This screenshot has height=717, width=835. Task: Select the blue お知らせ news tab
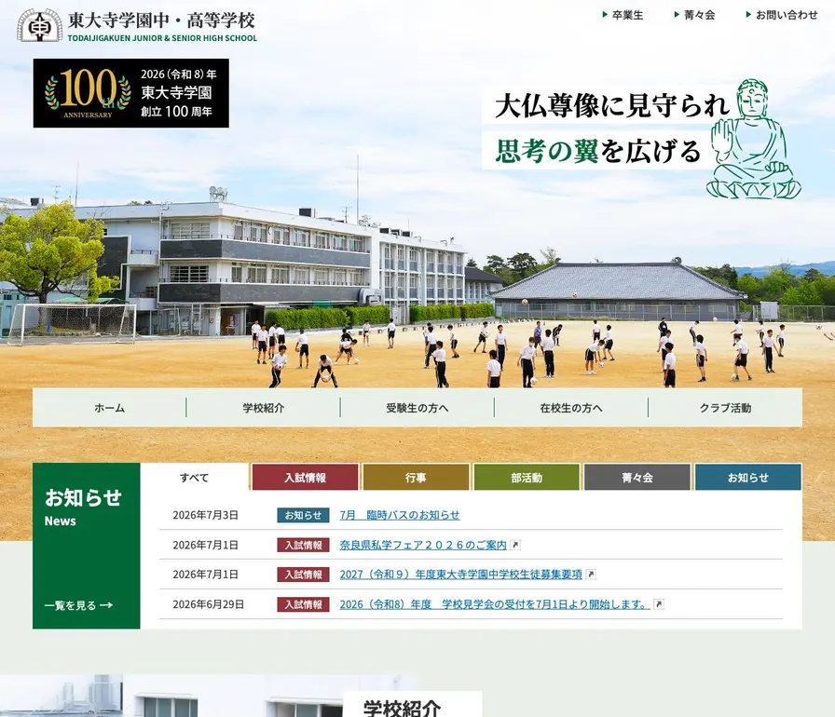tap(748, 477)
